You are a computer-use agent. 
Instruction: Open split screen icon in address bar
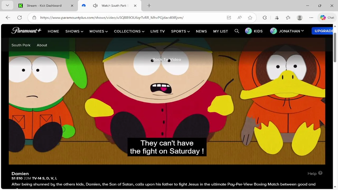tap(229, 18)
